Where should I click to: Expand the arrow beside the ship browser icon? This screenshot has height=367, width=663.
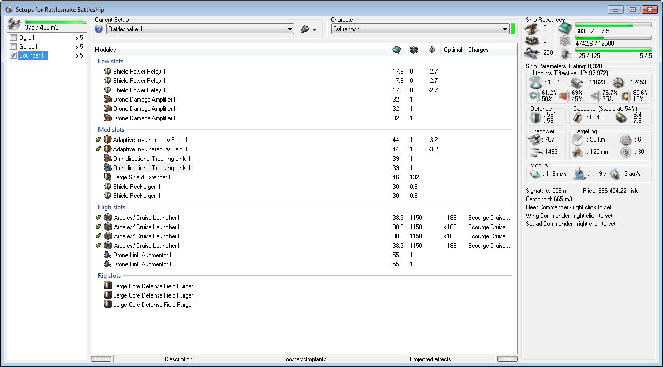[x=314, y=30]
